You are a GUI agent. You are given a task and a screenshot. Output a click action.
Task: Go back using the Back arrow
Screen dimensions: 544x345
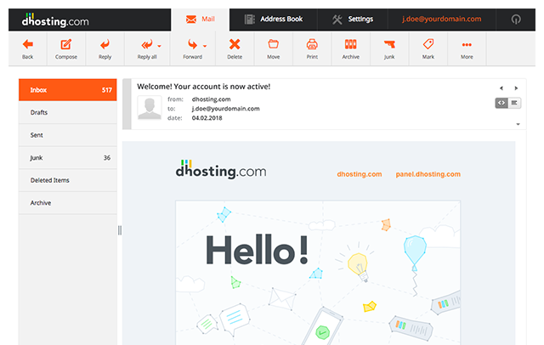(28, 48)
